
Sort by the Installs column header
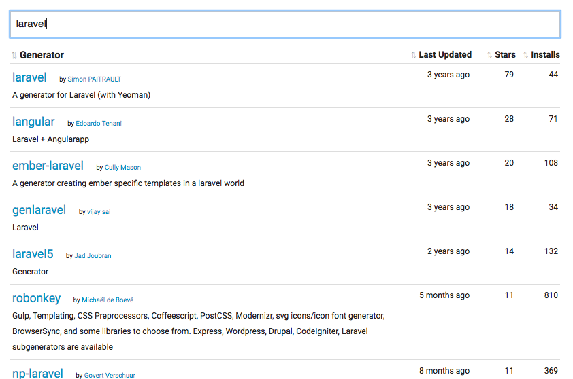tap(545, 55)
